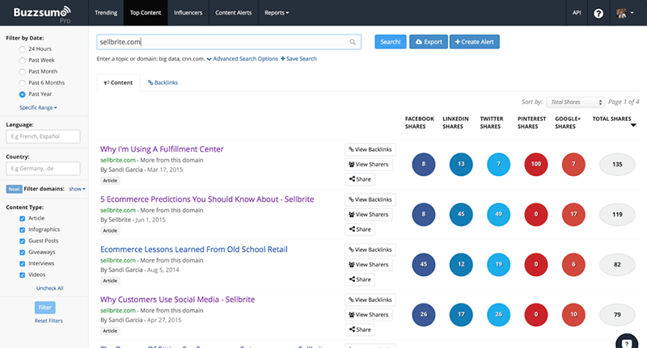This screenshot has height=348, width=647.
Task: Open 'Why Customers Use Social Media' article
Action: point(177,300)
